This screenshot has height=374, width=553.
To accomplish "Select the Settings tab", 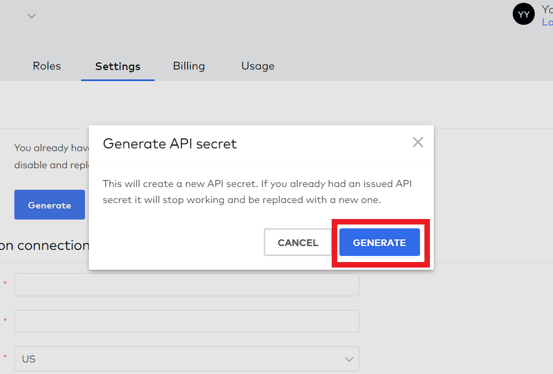I will [x=118, y=67].
